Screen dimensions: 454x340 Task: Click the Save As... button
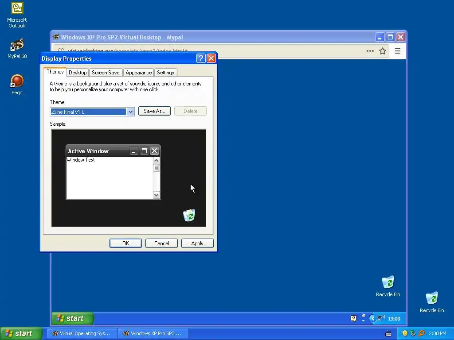click(154, 111)
